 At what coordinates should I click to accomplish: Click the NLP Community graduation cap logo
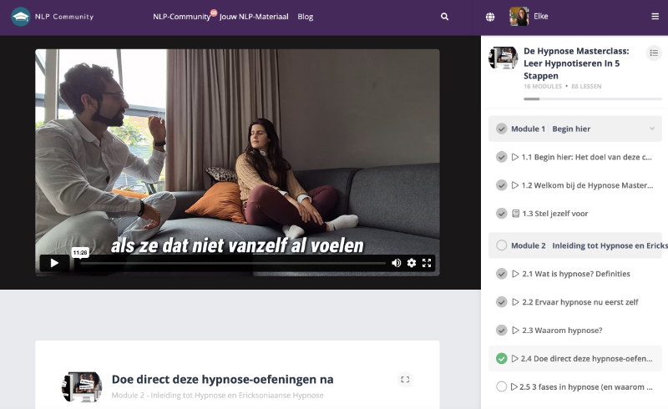point(20,17)
